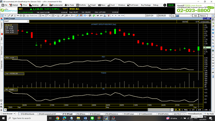Toggle the Trade Line button
Image resolution: width=215 pixels, height=121 pixels.
[32, 16]
